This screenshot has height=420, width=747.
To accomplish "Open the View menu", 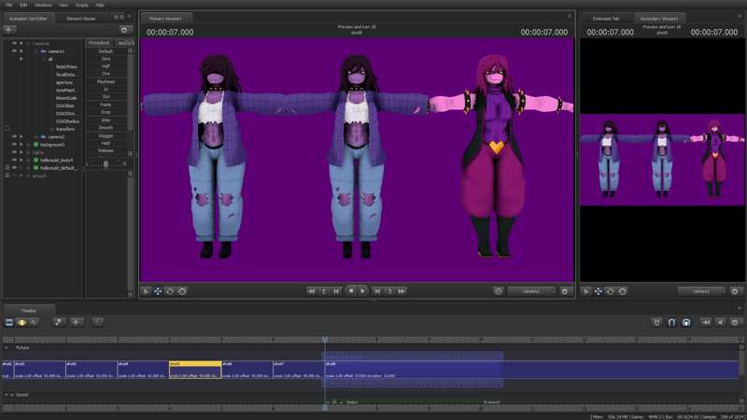I will [x=63, y=5].
